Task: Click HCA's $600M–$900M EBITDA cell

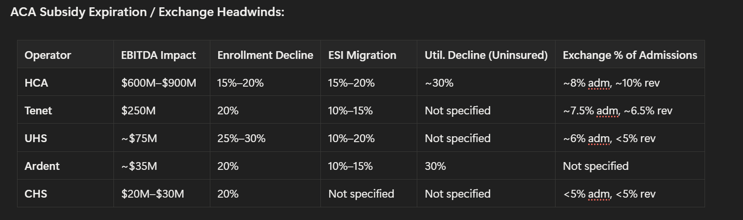Action: click(158, 83)
